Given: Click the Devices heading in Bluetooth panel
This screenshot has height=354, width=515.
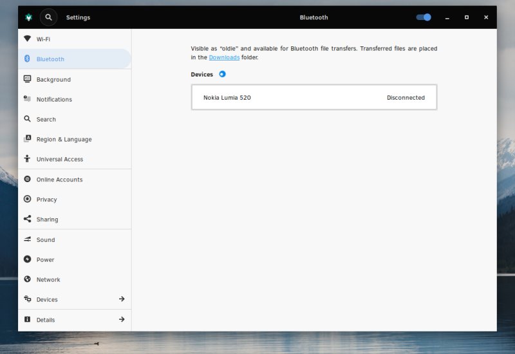Looking at the screenshot, I should [x=201, y=75].
